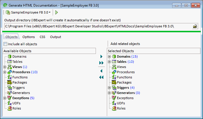Open the Output tab
Viewport: 203px width, 119px height.
pos(55,37)
